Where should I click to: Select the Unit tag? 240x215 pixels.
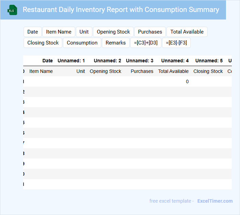coord(84,32)
